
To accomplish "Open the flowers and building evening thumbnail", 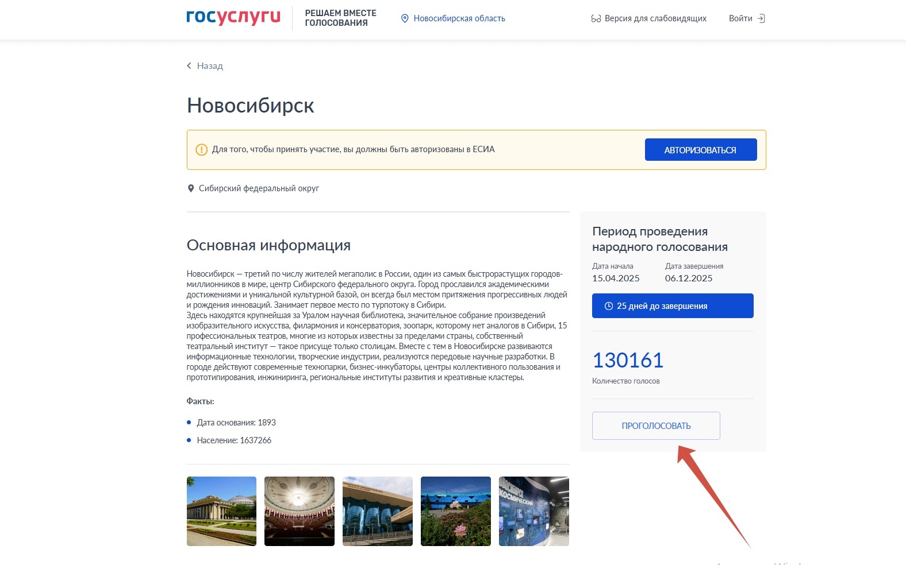I will (x=456, y=511).
